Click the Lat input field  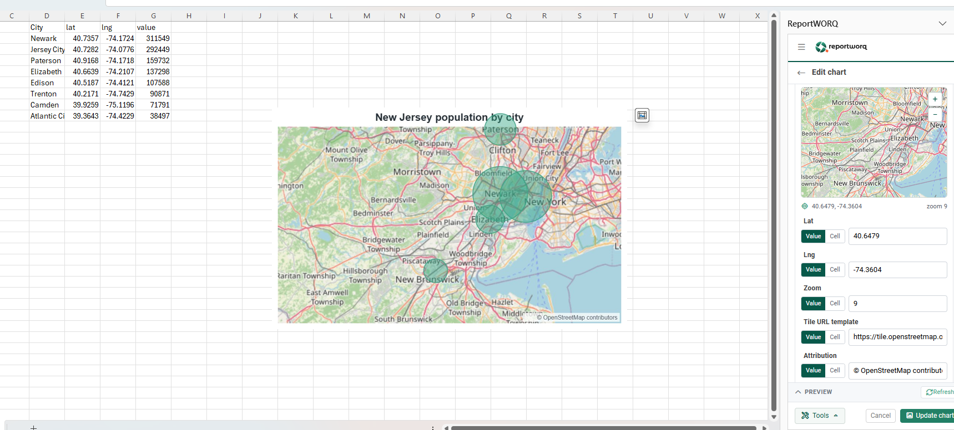(x=897, y=236)
